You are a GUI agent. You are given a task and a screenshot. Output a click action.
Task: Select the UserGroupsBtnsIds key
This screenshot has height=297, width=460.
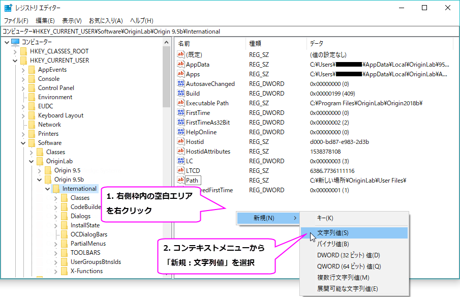pyautogui.click(x=96, y=262)
